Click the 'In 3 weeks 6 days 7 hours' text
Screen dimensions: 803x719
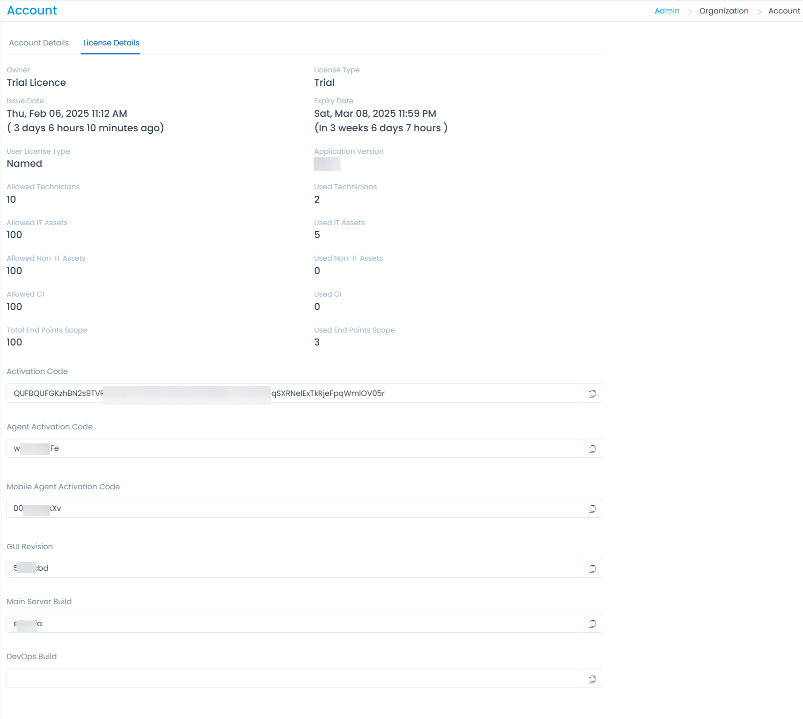pos(380,128)
